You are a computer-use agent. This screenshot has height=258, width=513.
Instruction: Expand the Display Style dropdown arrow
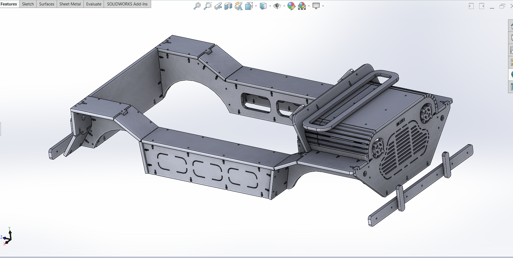tap(270, 6)
